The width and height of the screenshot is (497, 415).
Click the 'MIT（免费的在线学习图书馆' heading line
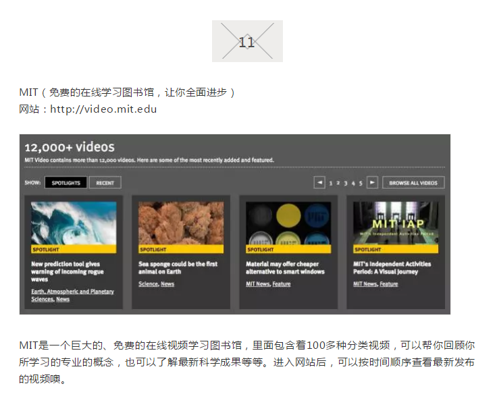click(127, 92)
